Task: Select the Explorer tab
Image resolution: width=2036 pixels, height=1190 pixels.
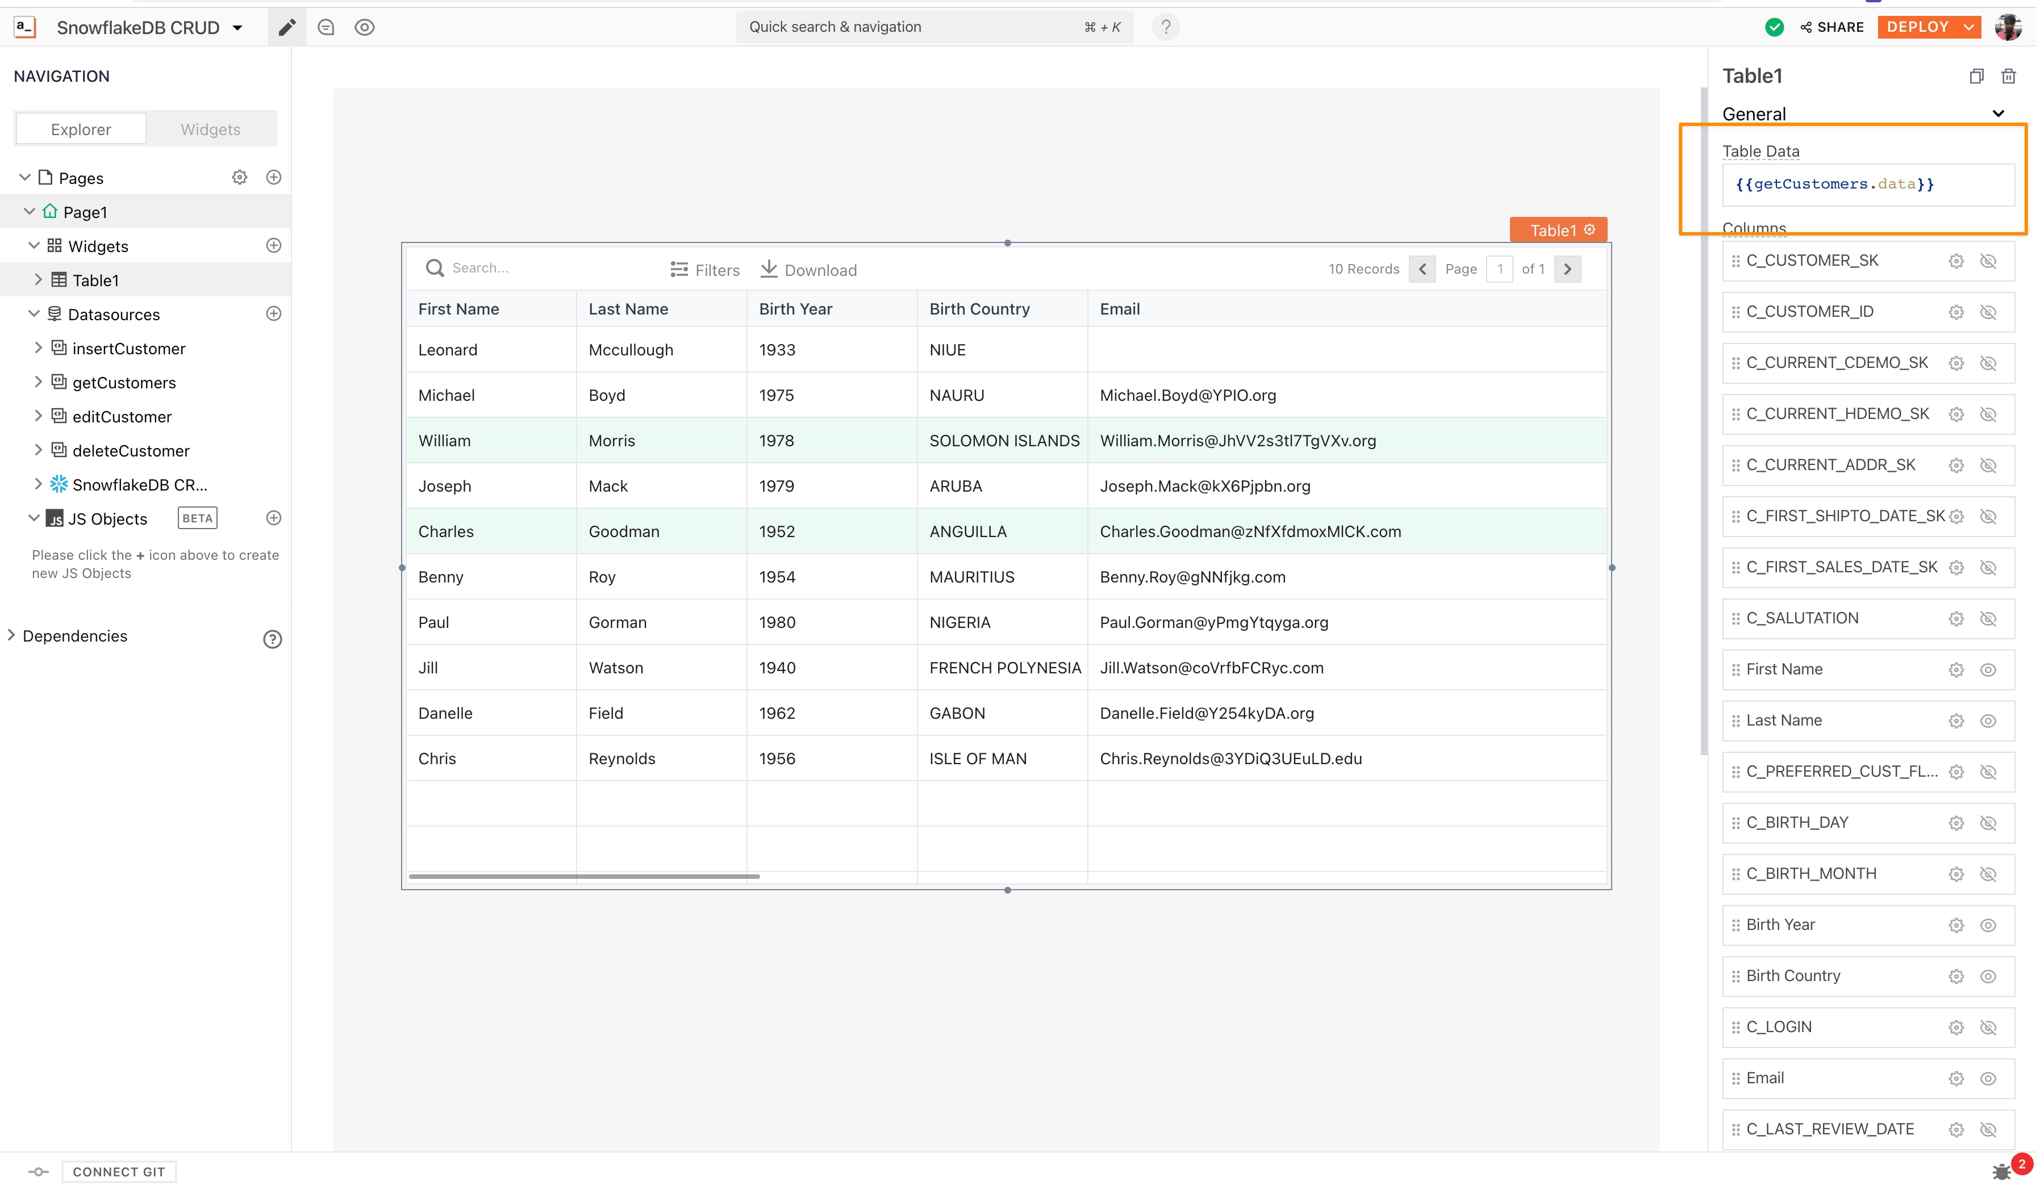Action: 81,129
